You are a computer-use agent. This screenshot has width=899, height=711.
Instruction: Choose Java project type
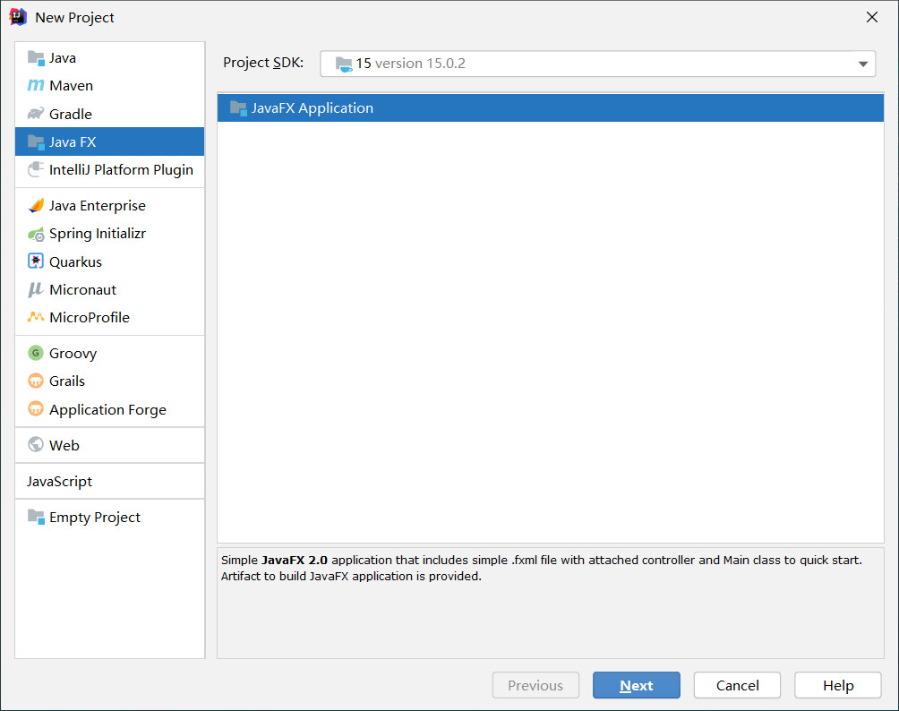[63, 58]
